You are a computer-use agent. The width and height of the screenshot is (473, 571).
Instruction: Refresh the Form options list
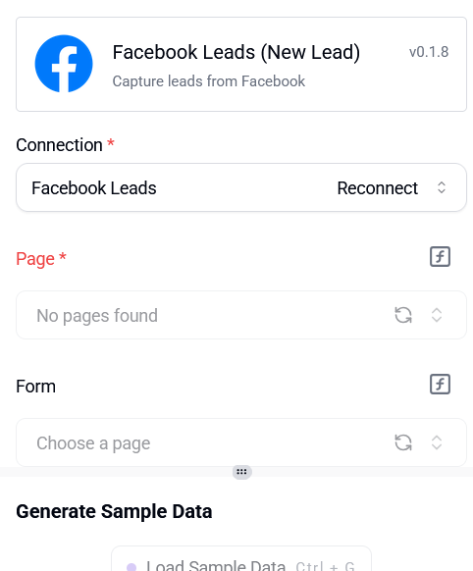(x=403, y=442)
